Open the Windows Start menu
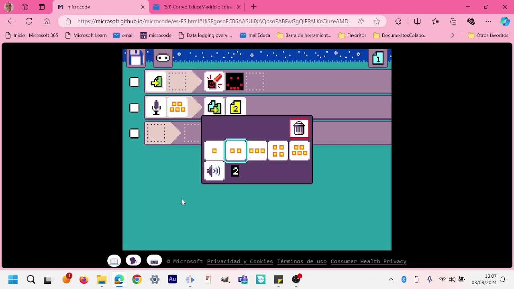 tap(13, 279)
